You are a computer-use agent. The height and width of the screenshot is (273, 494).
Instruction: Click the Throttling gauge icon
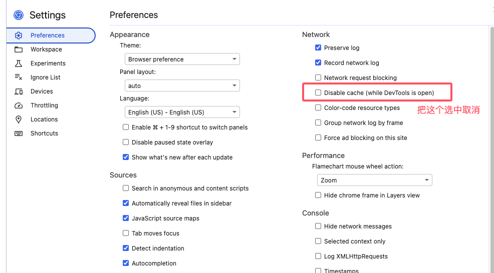pos(19,105)
